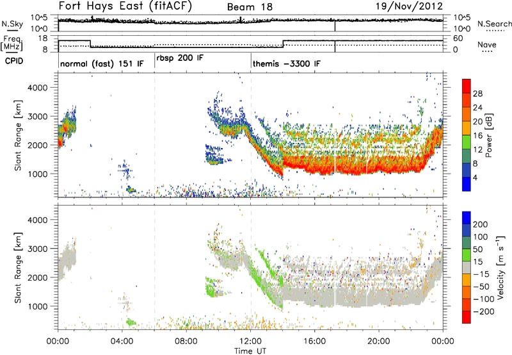The width and height of the screenshot is (512, 355).
Task: Click the gray segment of velocity colorbar
Action: point(467,267)
